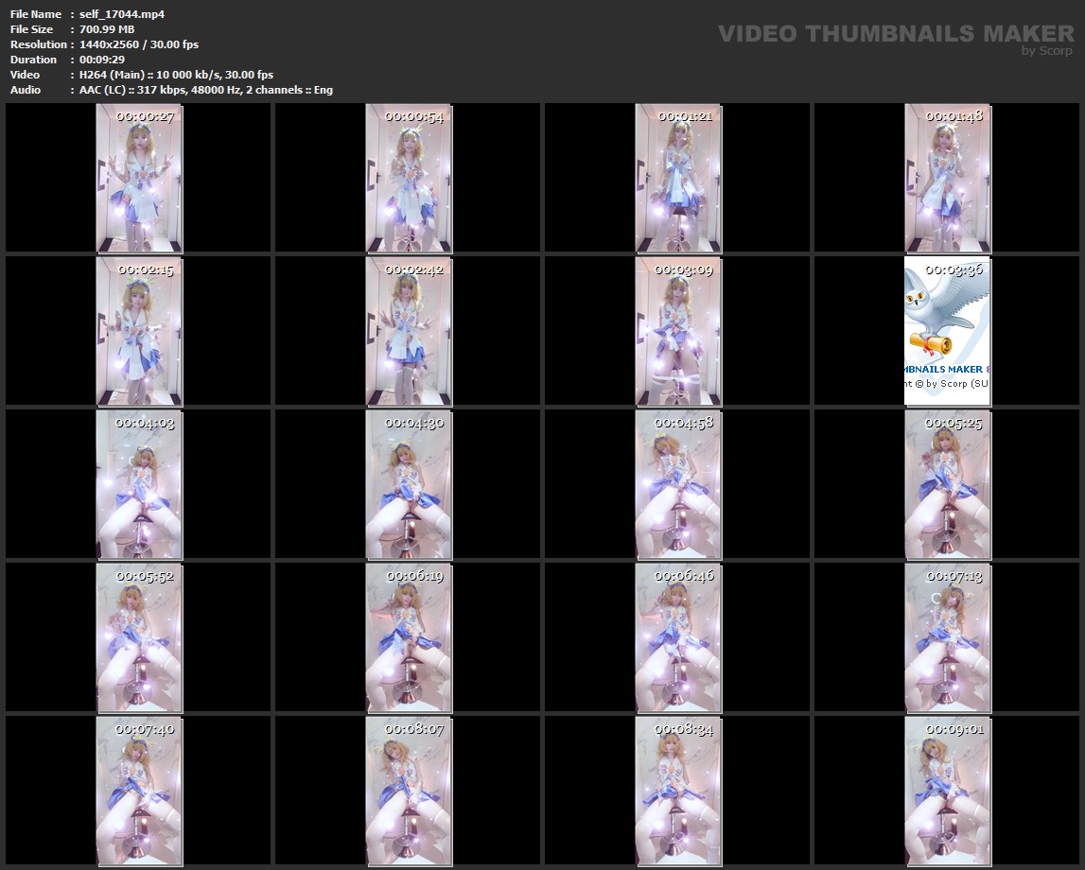
Task: Select the frame marked 00:06:19
Action: [409, 637]
